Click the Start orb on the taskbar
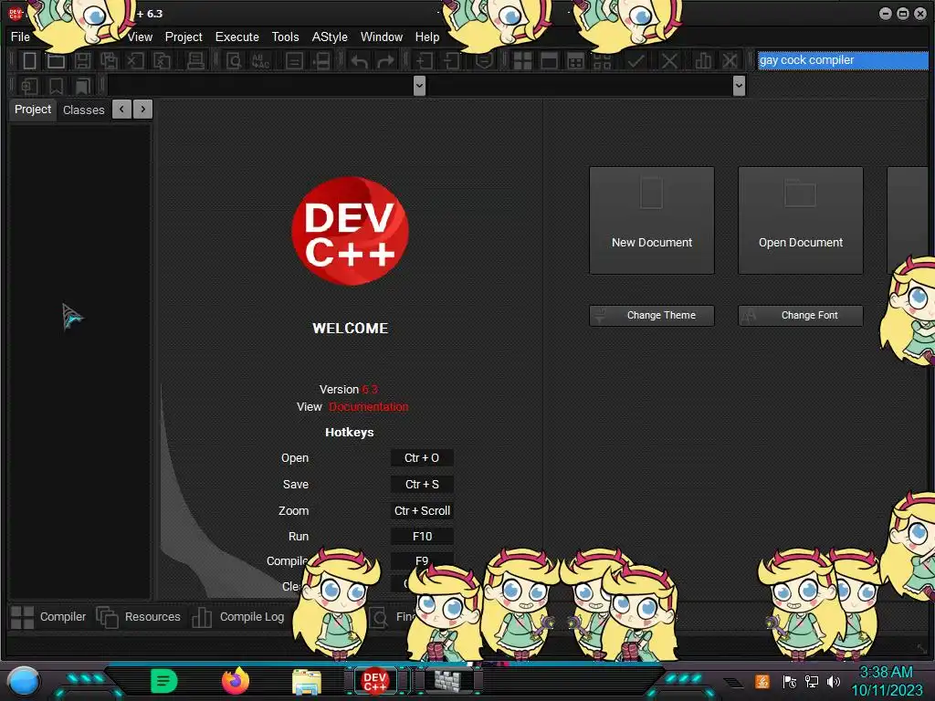This screenshot has width=935, height=701. [x=23, y=682]
